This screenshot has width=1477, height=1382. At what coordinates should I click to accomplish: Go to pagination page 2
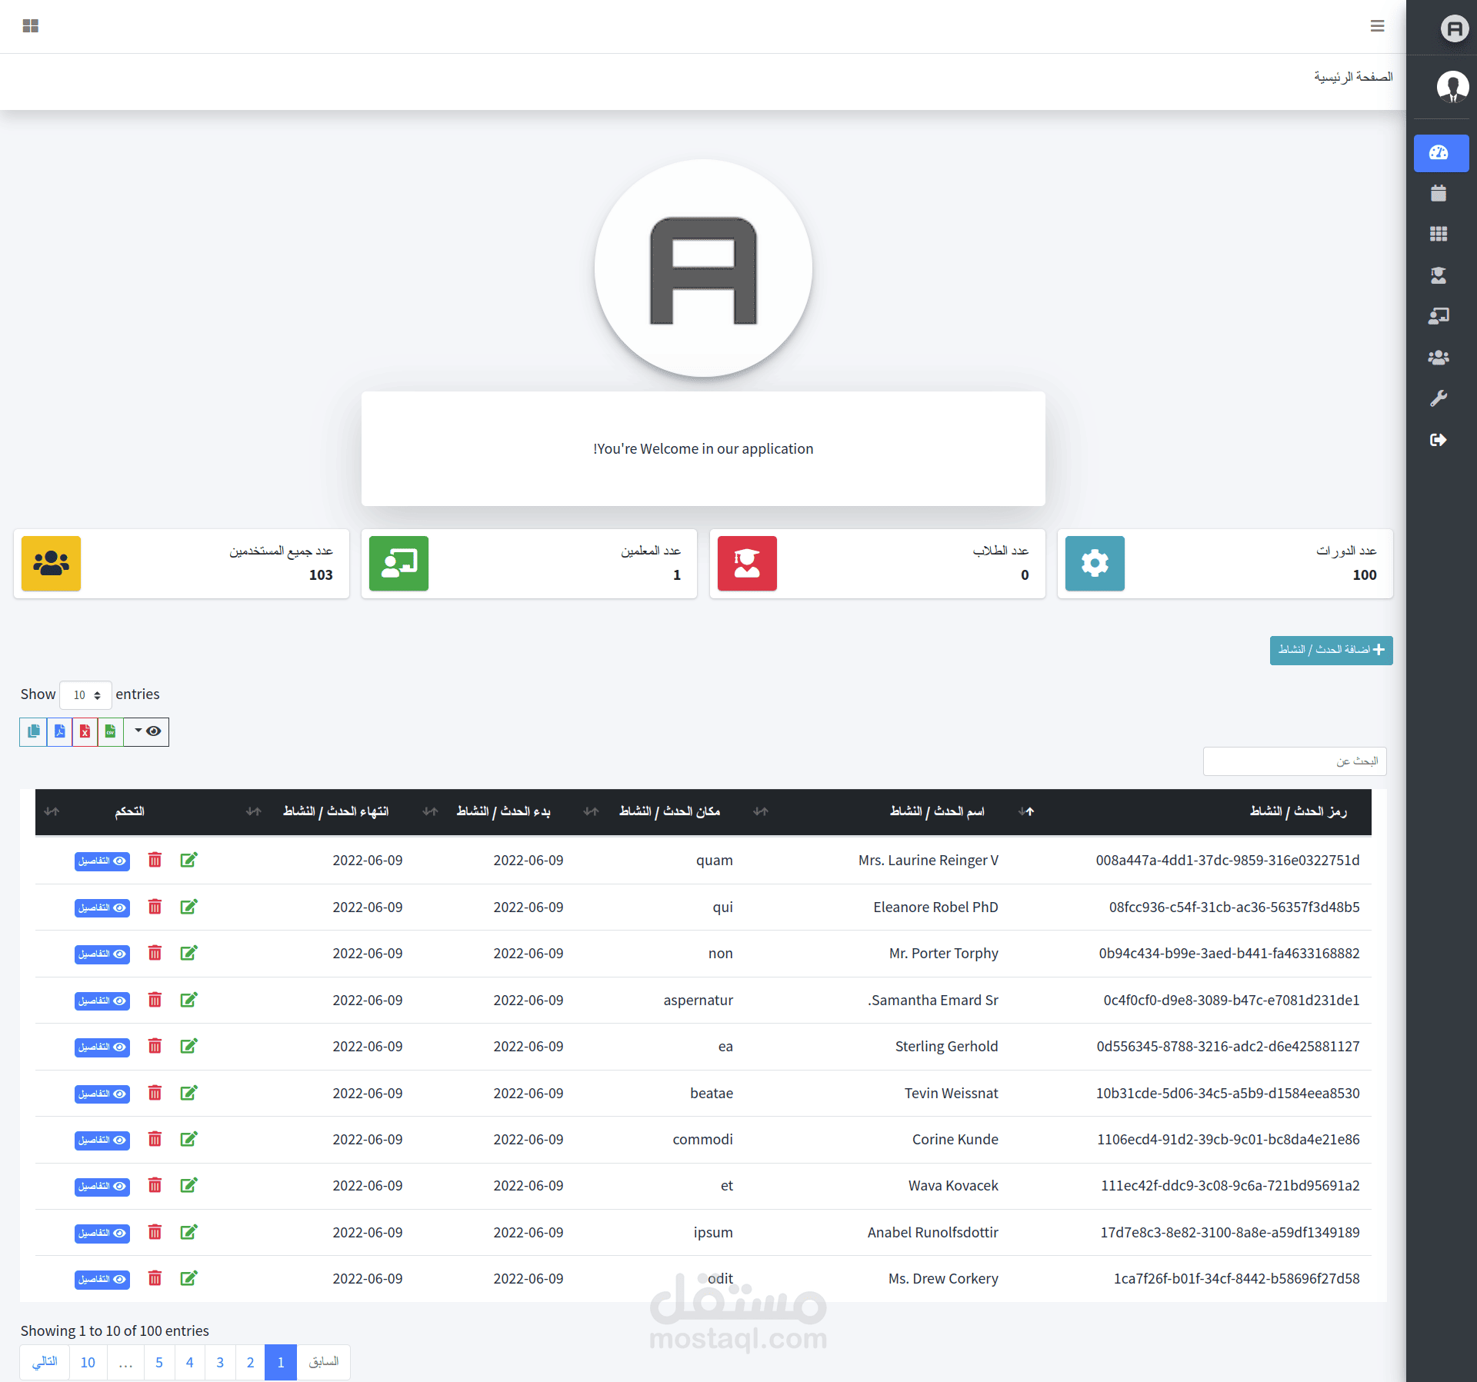(250, 1363)
